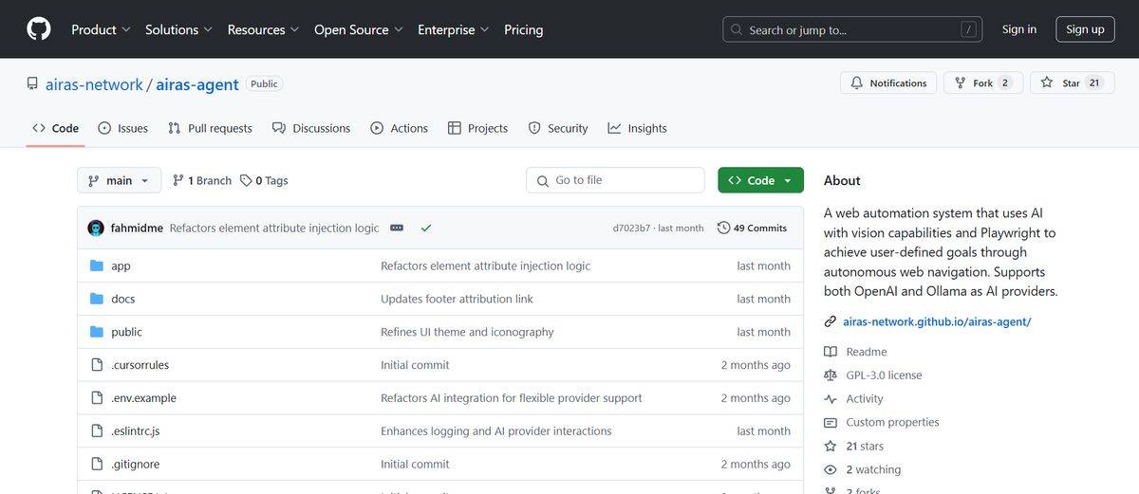Switch to the Code tab
The height and width of the screenshot is (494, 1139).
pos(55,128)
